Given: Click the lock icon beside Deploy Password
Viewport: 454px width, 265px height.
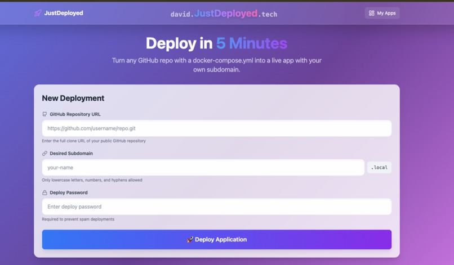Looking at the screenshot, I should coord(44,192).
